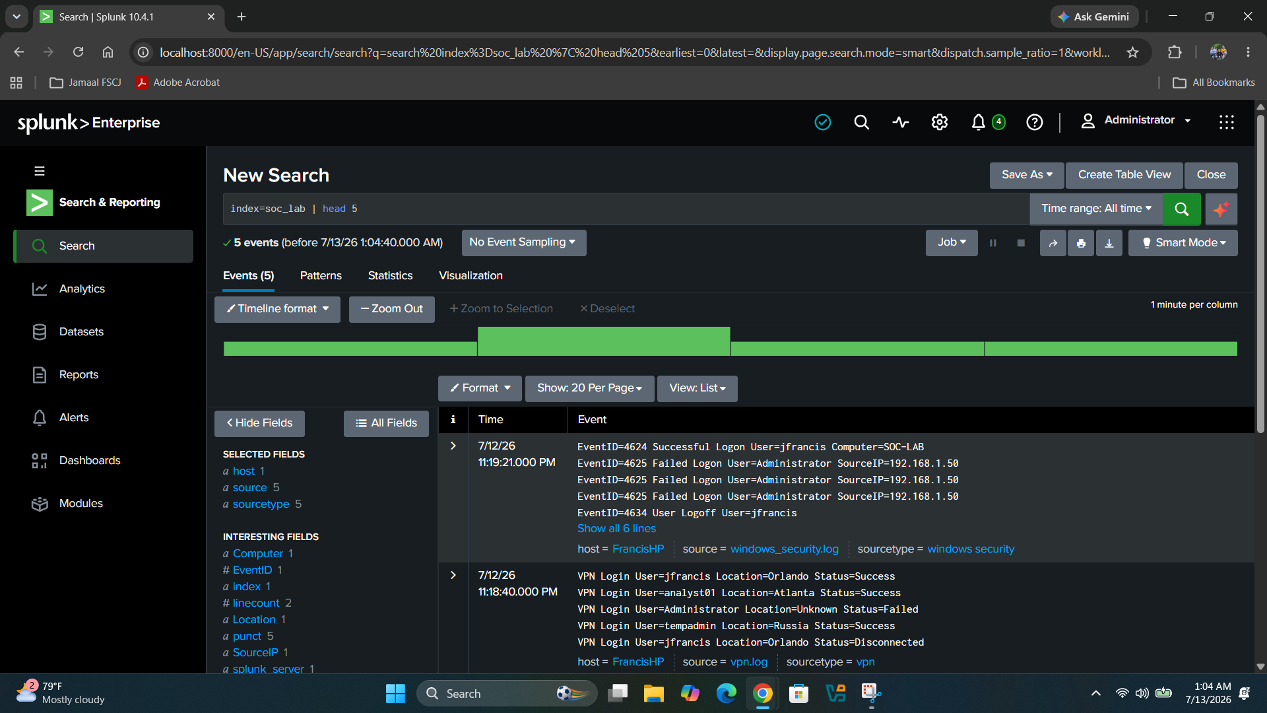1267x713 pixels.
Task: Click the All Fields button
Action: 386,423
